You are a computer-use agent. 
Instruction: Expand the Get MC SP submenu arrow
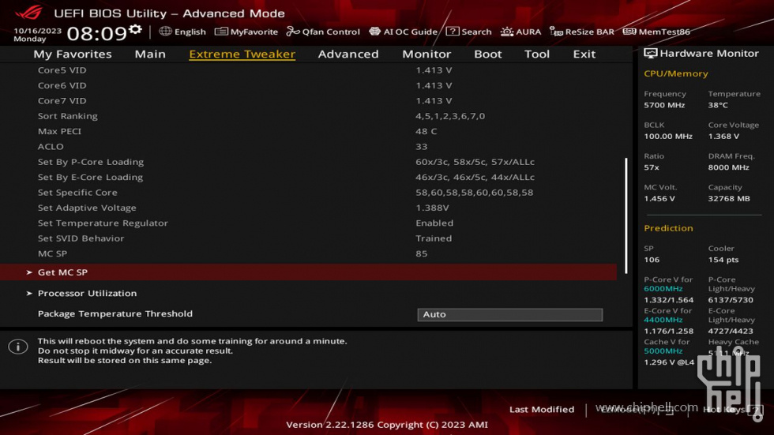pos(29,272)
